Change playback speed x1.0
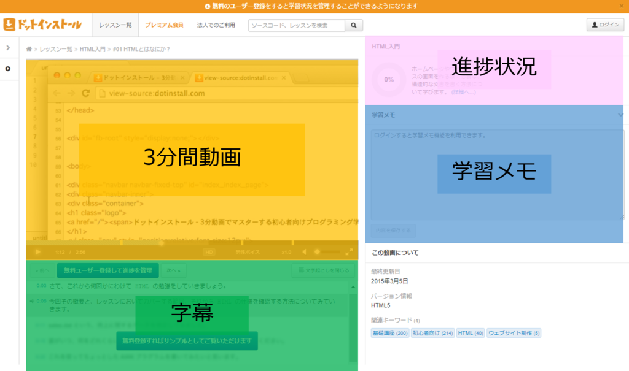The height and width of the screenshot is (371, 629). [286, 252]
